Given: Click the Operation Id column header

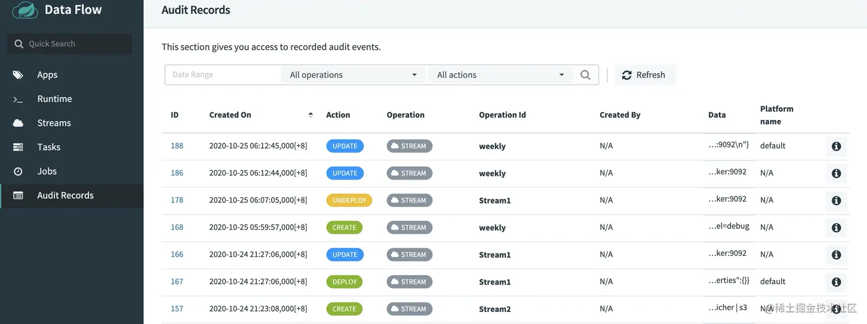Looking at the screenshot, I should [502, 115].
